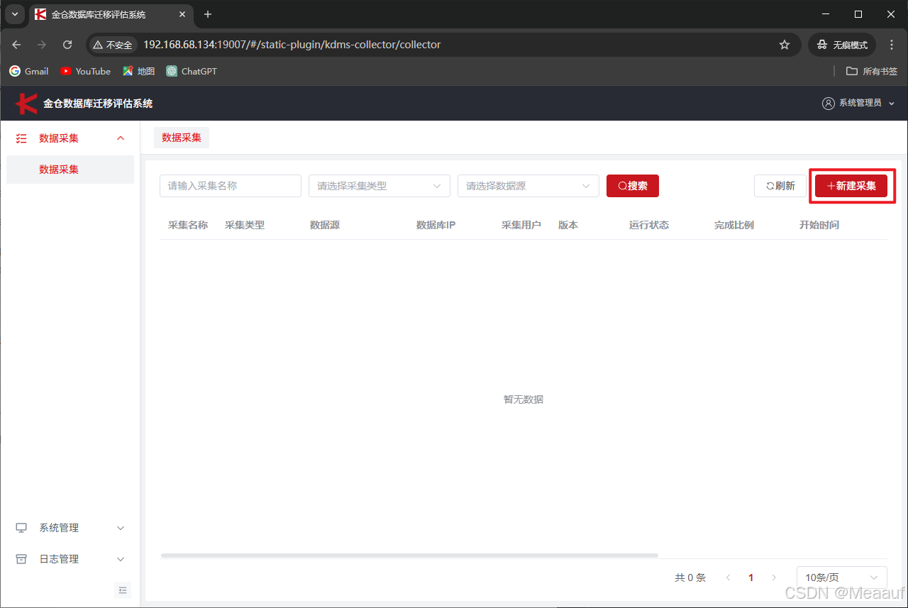
Task: Open a new browser tab with plus
Action: [x=208, y=14]
